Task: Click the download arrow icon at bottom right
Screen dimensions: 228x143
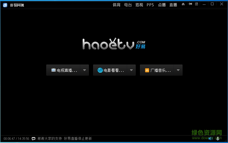Action: tap(218, 139)
